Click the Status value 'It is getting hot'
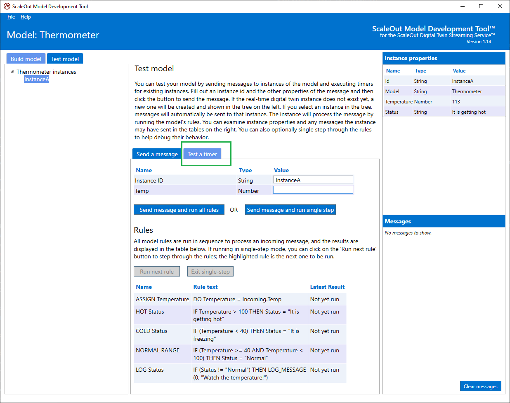 (x=469, y=112)
